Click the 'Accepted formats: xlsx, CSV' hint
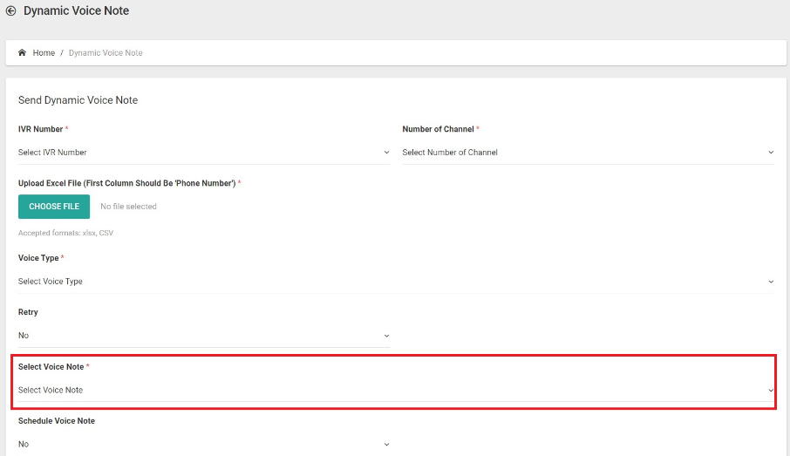The width and height of the screenshot is (790, 456). [x=65, y=233]
